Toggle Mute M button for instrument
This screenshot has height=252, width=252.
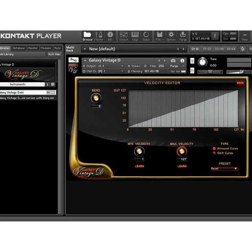click(x=192, y=71)
